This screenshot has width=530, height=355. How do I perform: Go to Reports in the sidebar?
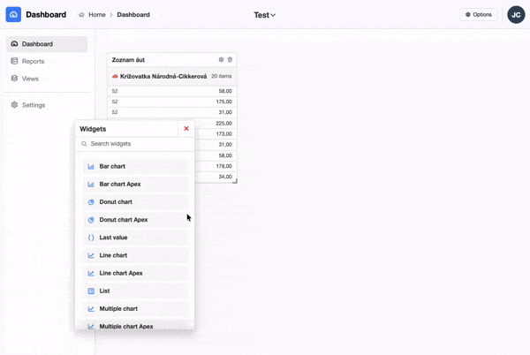coord(33,61)
